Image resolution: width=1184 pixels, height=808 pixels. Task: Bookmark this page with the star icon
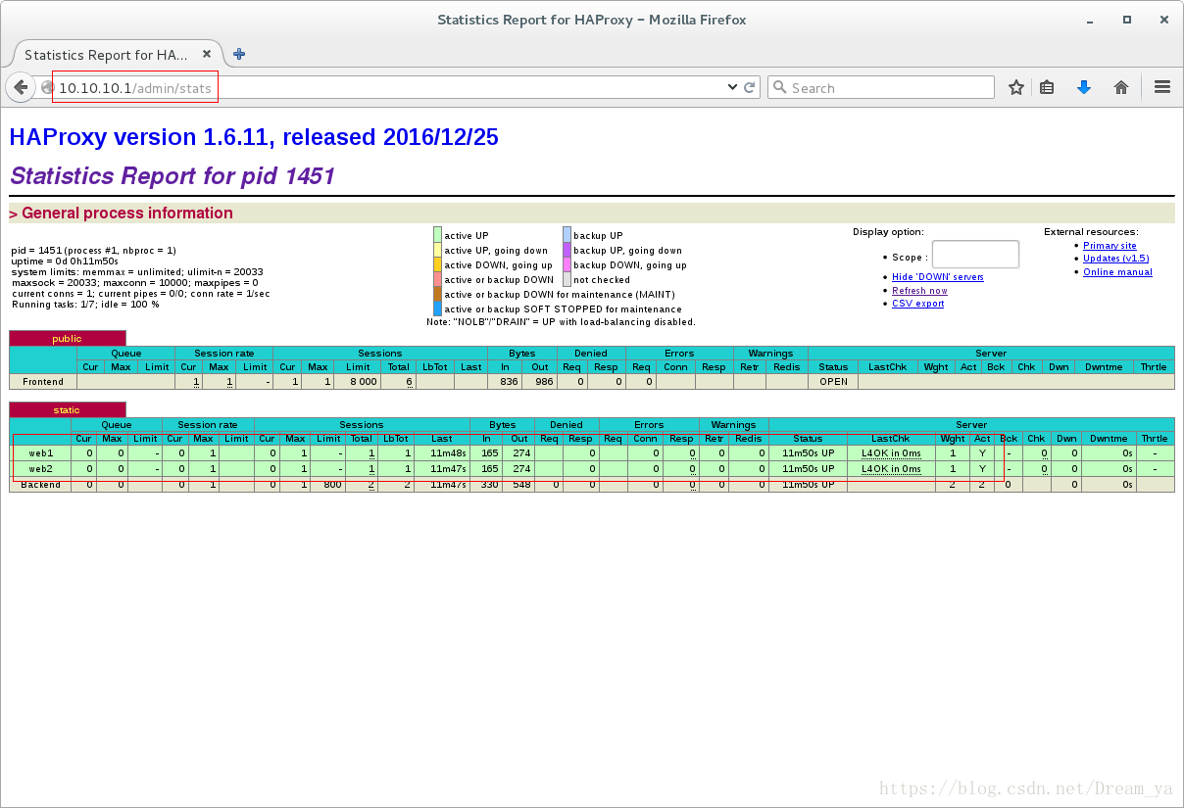click(x=1016, y=87)
